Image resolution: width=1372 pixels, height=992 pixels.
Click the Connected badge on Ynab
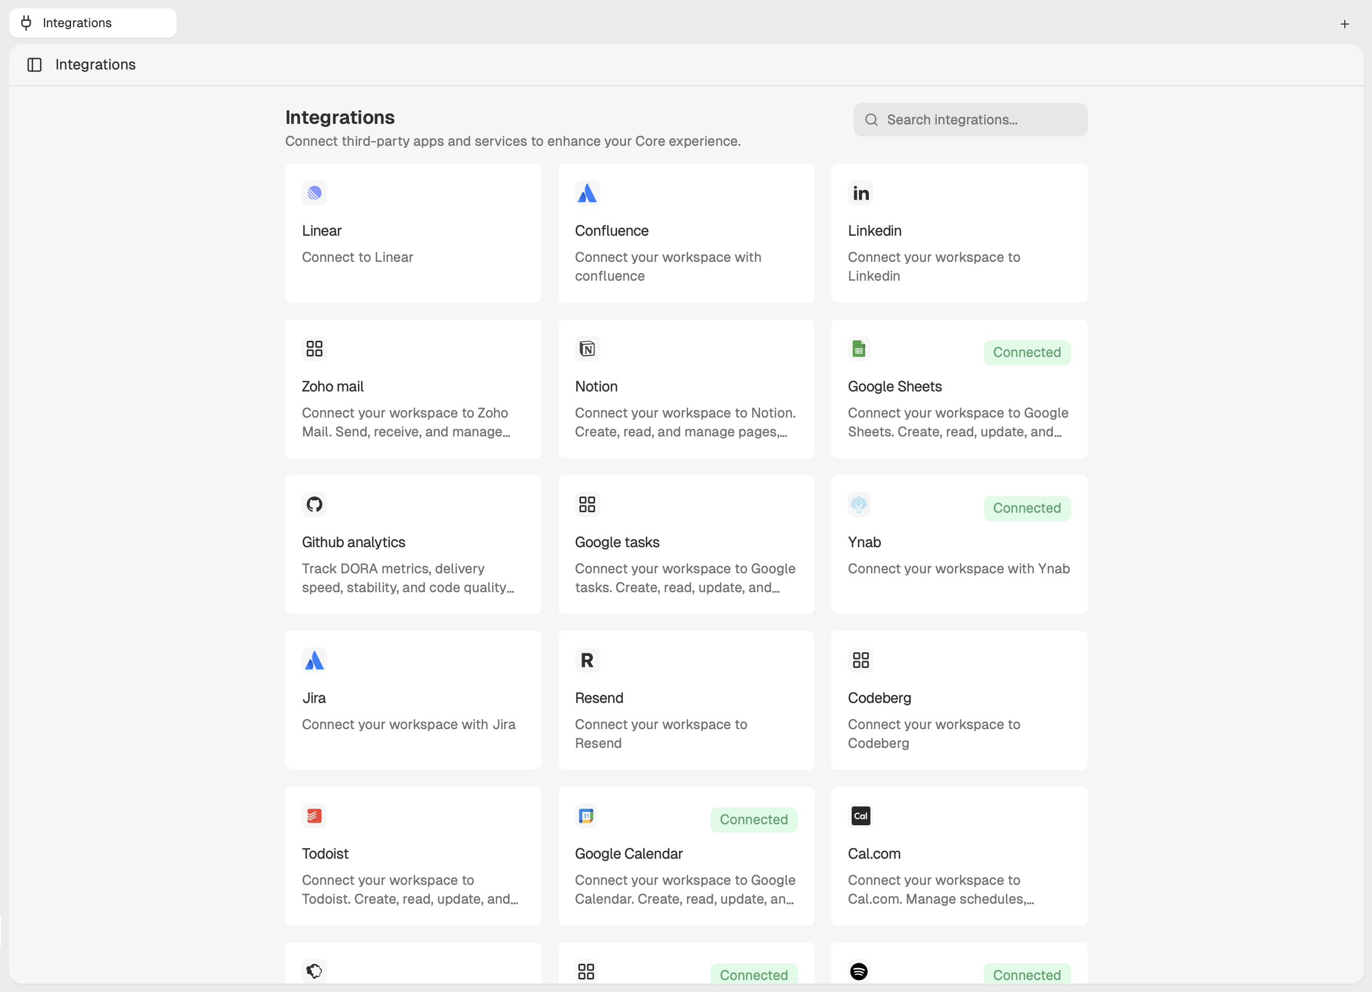[x=1027, y=508]
